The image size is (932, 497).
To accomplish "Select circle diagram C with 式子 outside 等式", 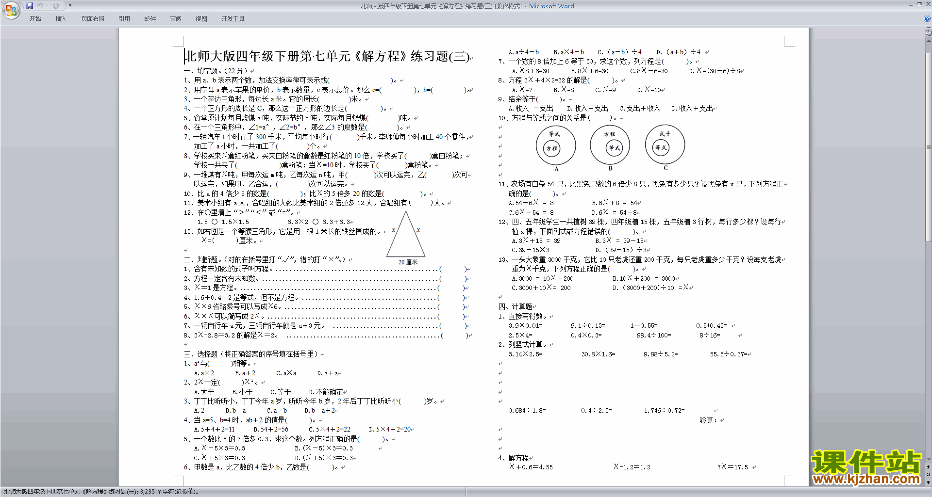I will click(665, 144).
